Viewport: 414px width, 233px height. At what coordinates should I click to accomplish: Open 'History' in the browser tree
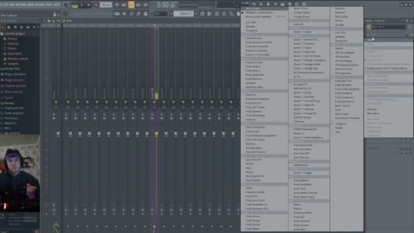click(x=12, y=39)
